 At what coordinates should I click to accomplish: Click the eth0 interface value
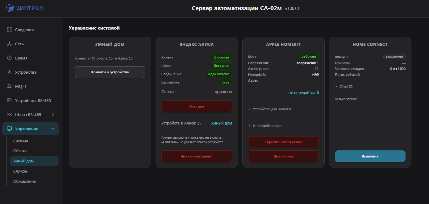pyautogui.click(x=315, y=75)
